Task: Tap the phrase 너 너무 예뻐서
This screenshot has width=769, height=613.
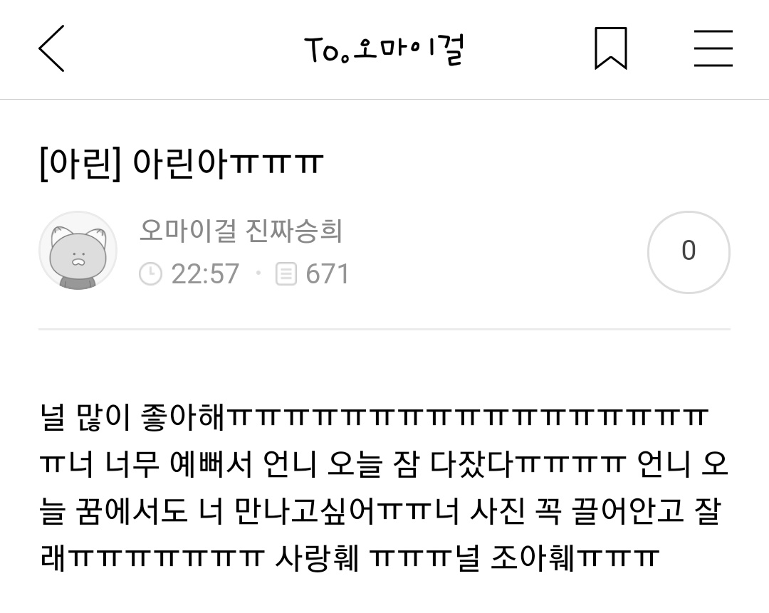Action: coord(160,464)
